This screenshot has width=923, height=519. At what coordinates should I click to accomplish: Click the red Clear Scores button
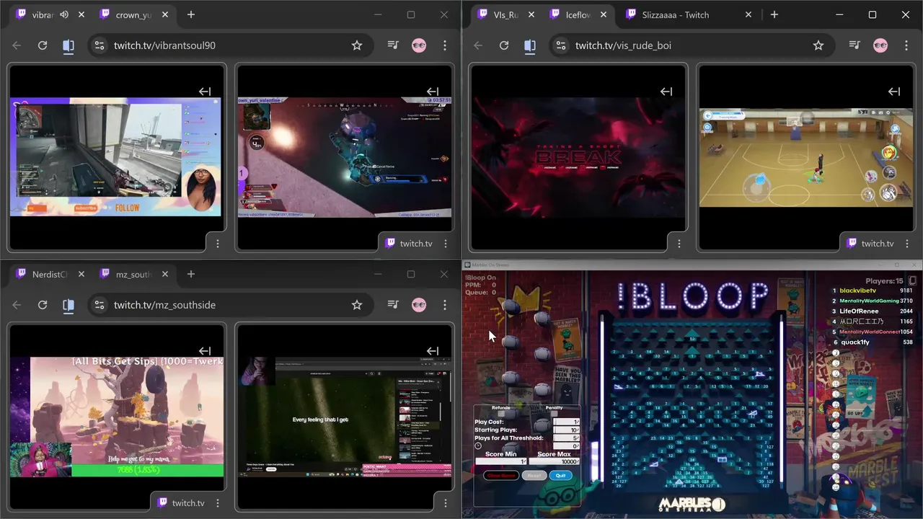coord(501,476)
